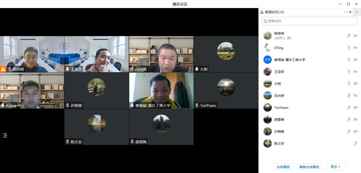Viewport: 361px width, 173px height.
Task: Open the hamburger menu beside the panel header
Action: click(x=356, y=12)
